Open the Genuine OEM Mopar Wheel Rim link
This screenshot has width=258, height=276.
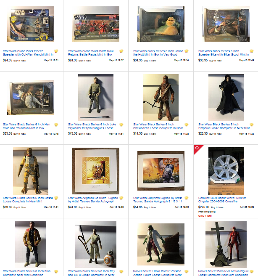[222, 199]
